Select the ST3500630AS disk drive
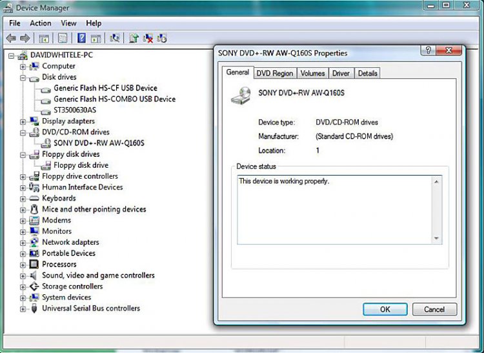Screen dimensions: 484x353 coord(75,110)
